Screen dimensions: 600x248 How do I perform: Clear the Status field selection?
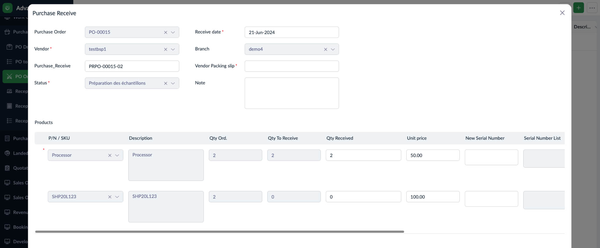coord(166,83)
